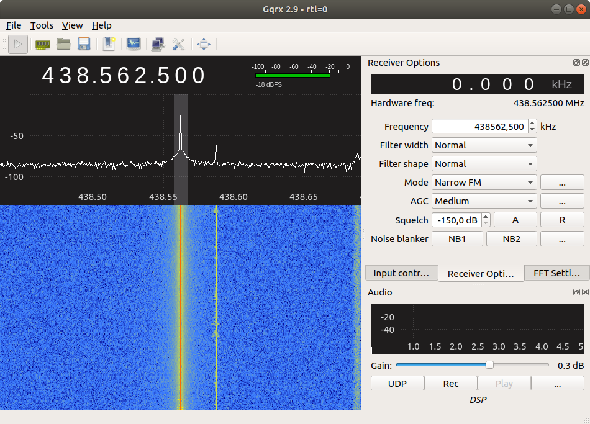The width and height of the screenshot is (590, 424).
Task: Undock the Receiver Options panel
Action: tap(576, 63)
